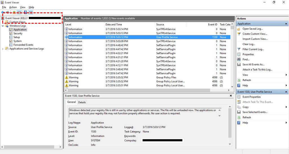289x154 pixels.
Task: Click Clear Log action link
Action: pyautogui.click(x=249, y=44)
